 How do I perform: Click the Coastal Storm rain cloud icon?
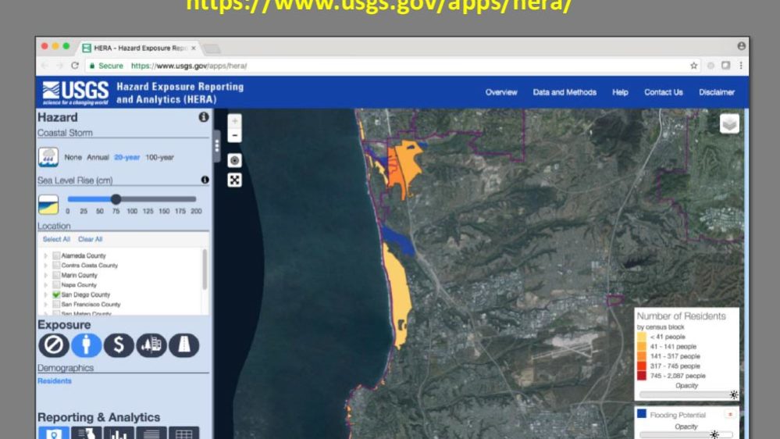click(x=48, y=157)
